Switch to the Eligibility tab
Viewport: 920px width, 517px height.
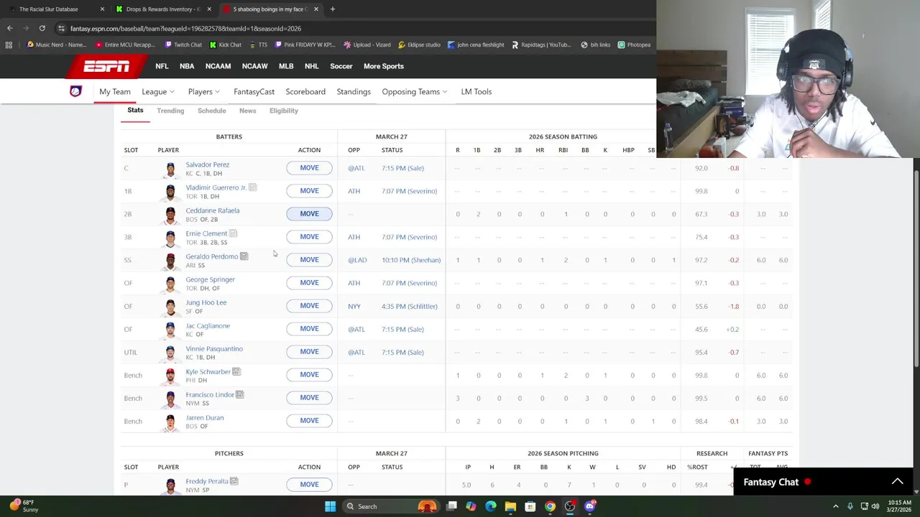(x=284, y=111)
